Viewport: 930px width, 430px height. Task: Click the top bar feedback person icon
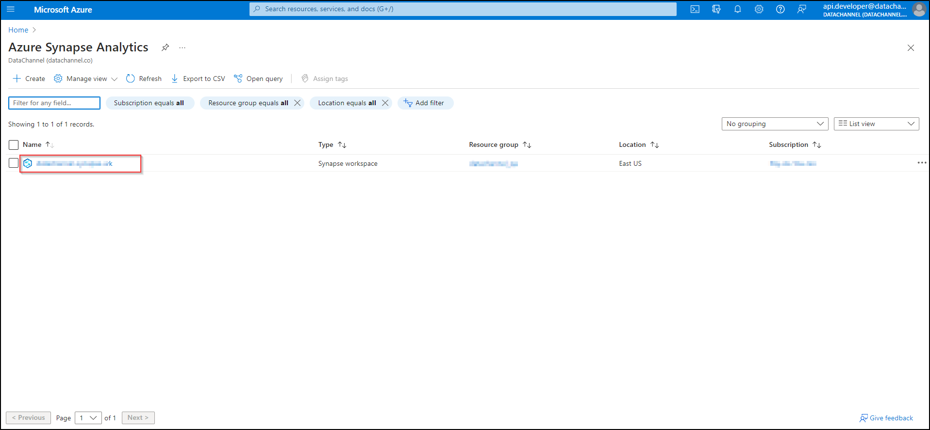click(x=802, y=9)
